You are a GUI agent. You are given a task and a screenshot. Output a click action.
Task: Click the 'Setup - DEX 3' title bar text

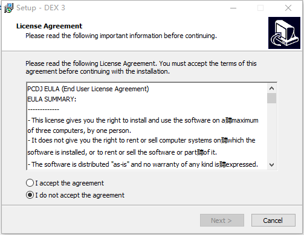(x=40, y=8)
